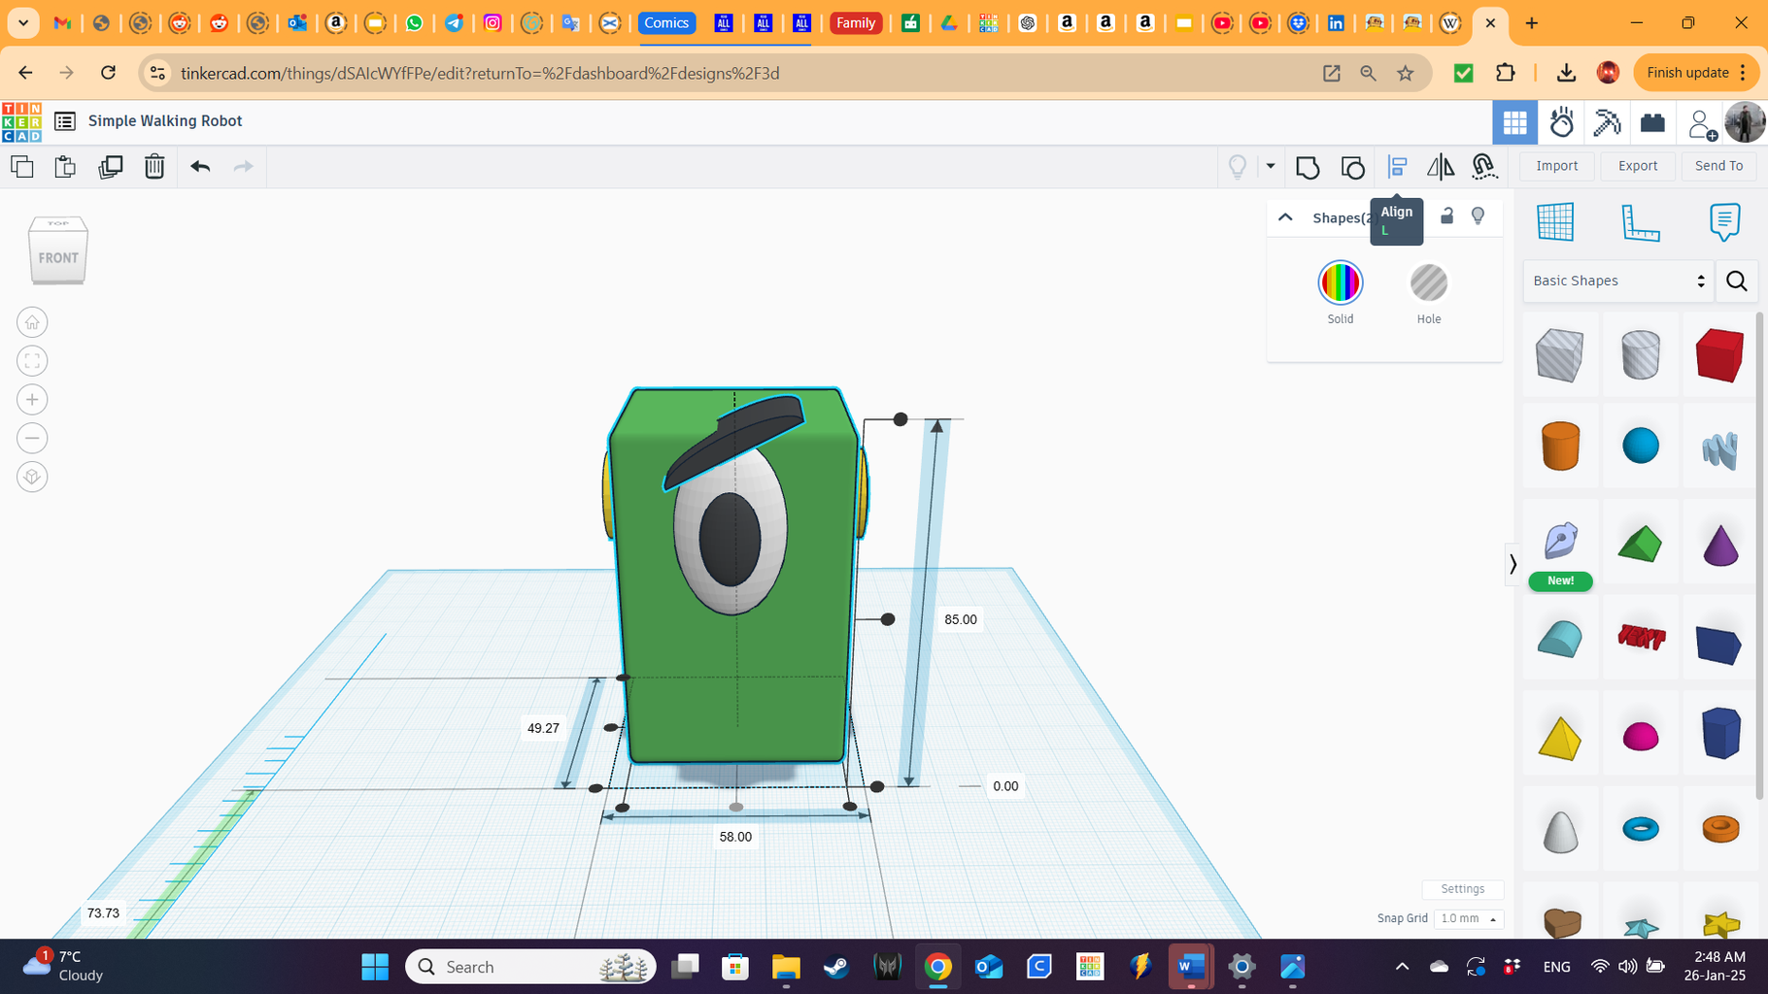1768x994 pixels.
Task: Toggle the lock editing icon
Action: (1446, 215)
